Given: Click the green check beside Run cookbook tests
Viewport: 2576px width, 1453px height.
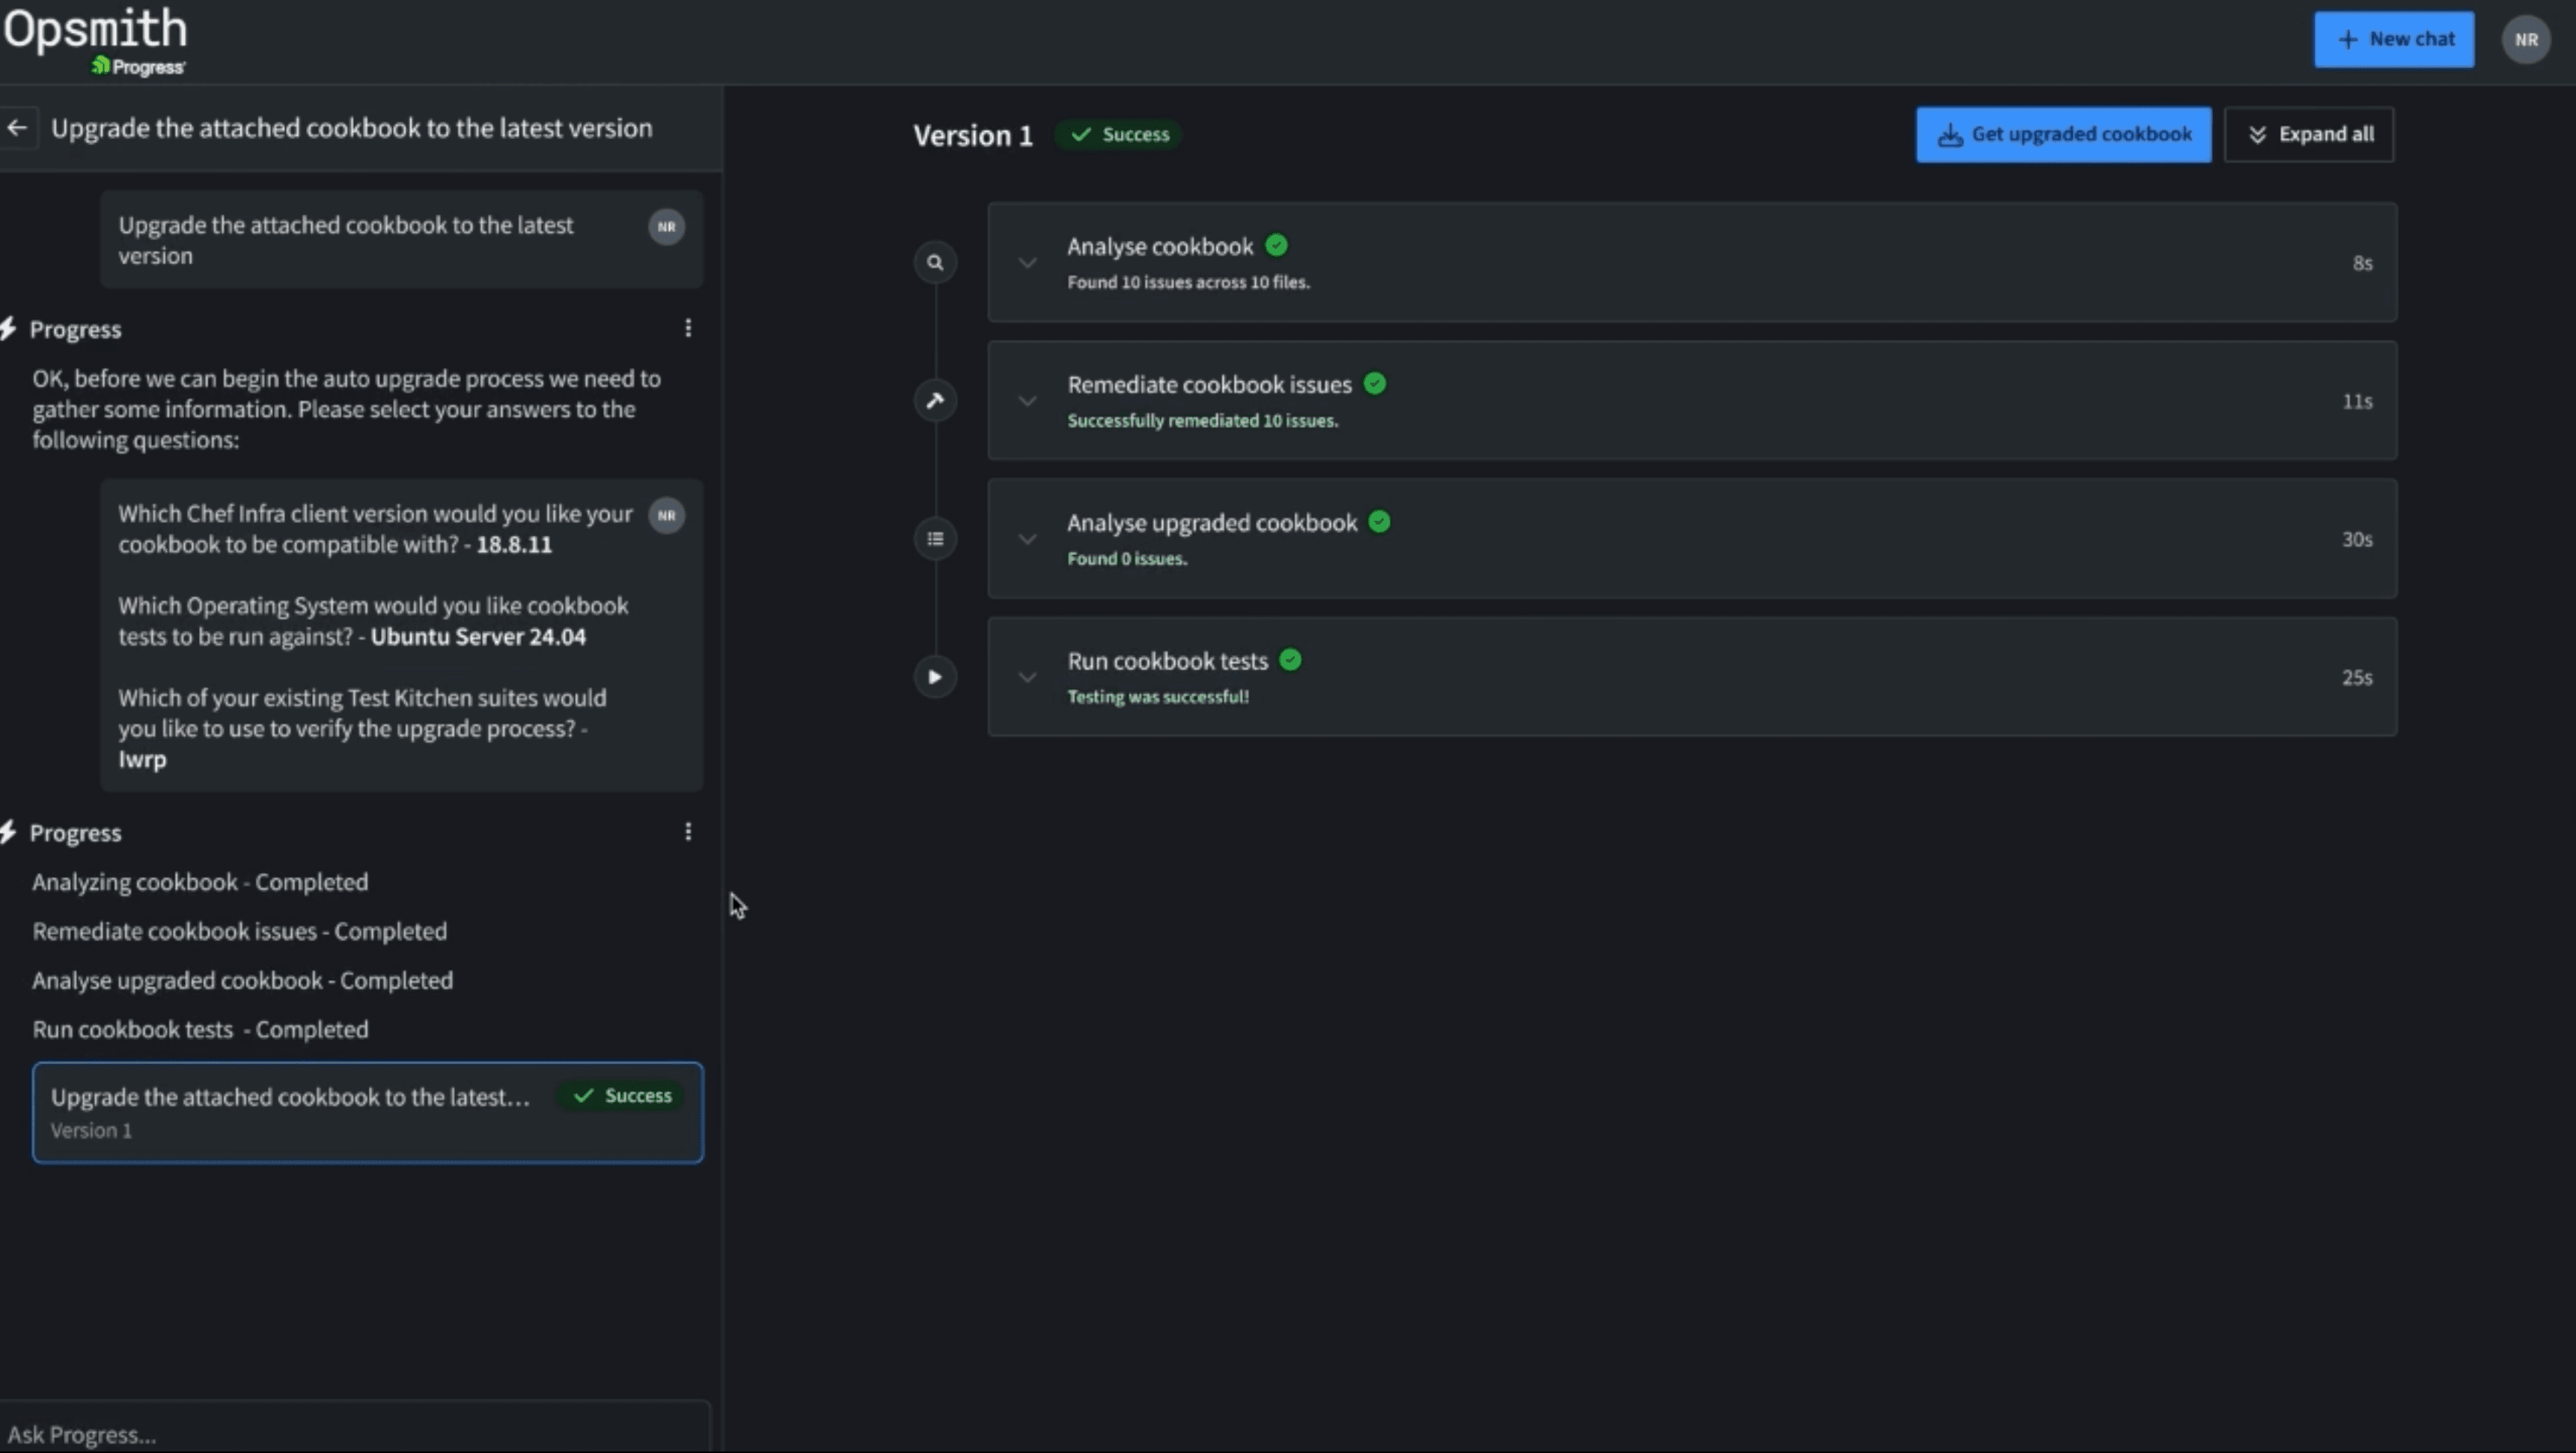Looking at the screenshot, I should (x=1291, y=660).
